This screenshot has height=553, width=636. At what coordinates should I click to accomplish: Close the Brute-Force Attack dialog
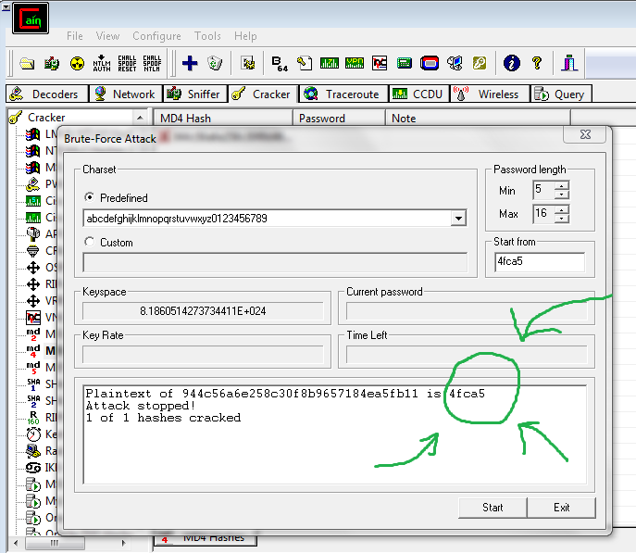tap(585, 134)
